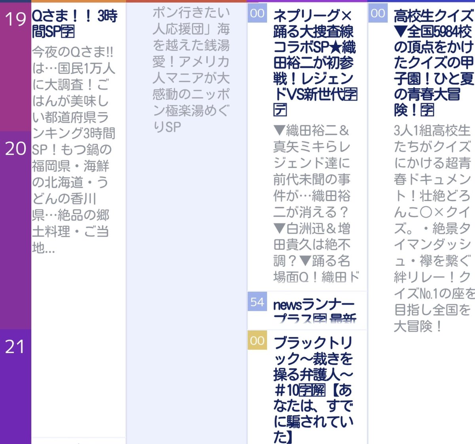Open the 高校生クイズ program title
This screenshot has height=444, width=475.
pos(434,62)
